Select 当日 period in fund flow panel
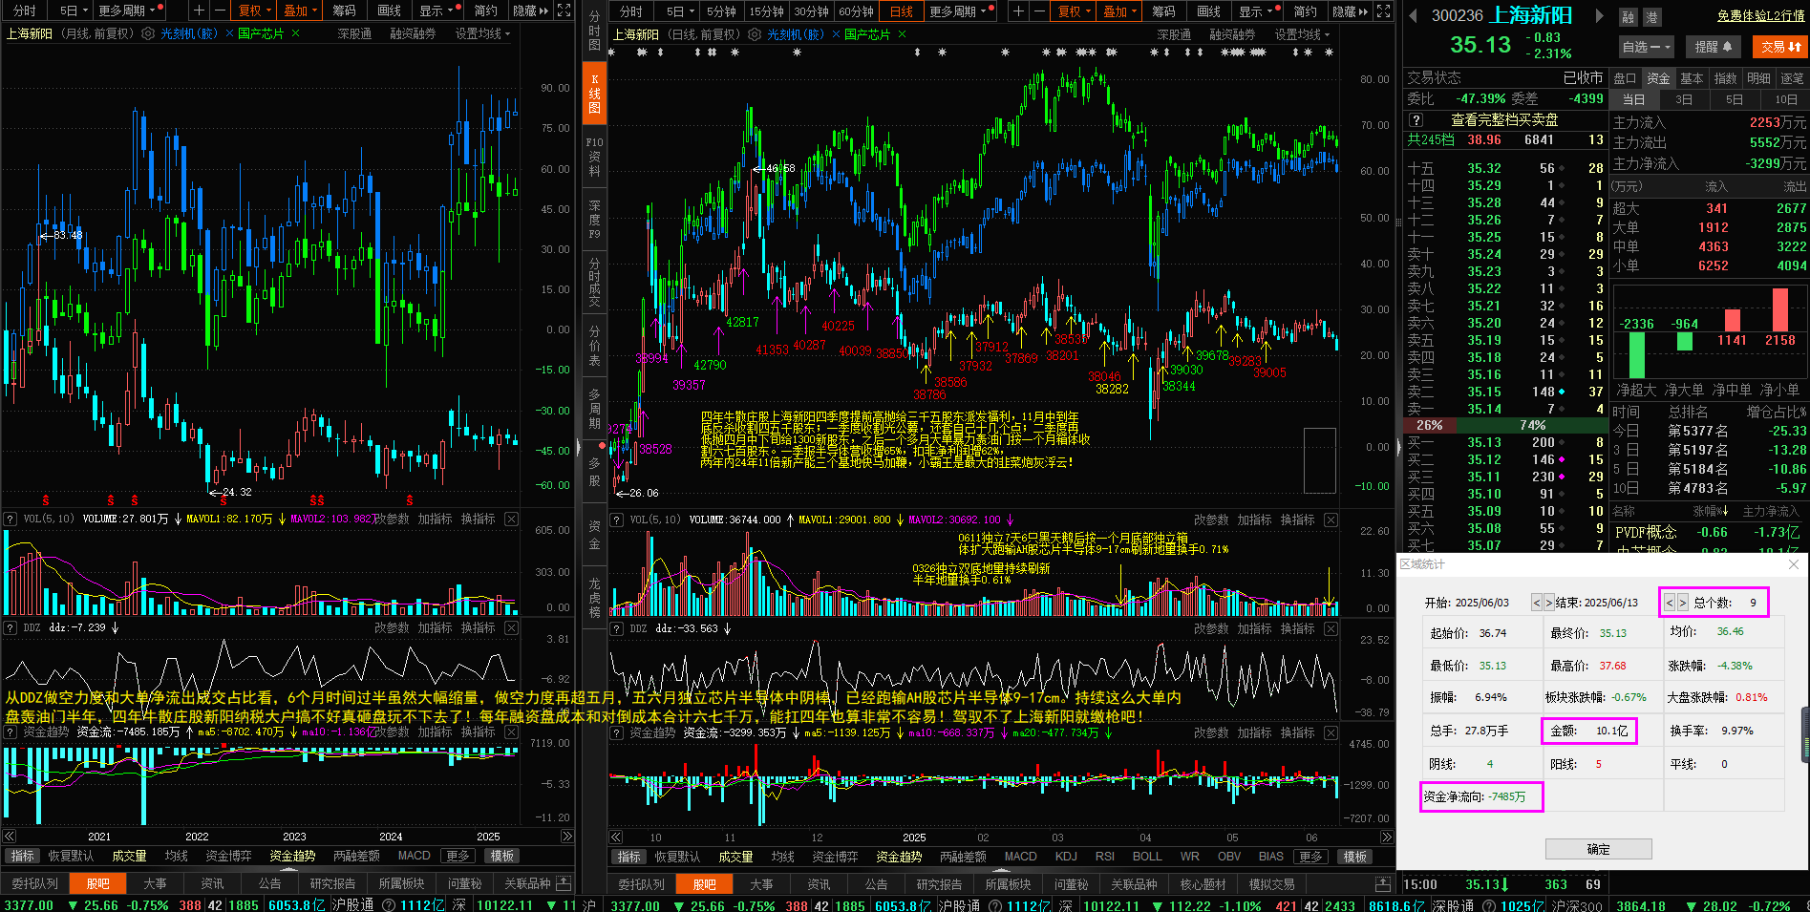The height and width of the screenshot is (912, 1810). click(x=1634, y=99)
